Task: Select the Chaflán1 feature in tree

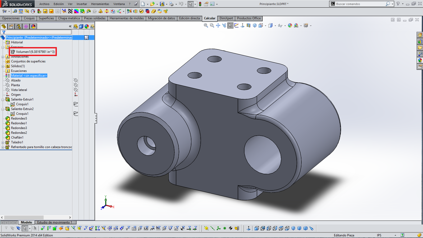Action: pyautogui.click(x=17, y=138)
